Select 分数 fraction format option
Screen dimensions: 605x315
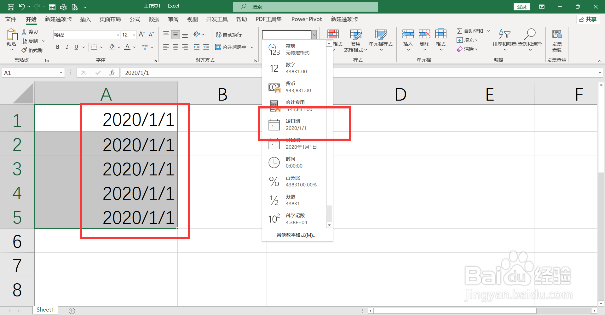(294, 200)
